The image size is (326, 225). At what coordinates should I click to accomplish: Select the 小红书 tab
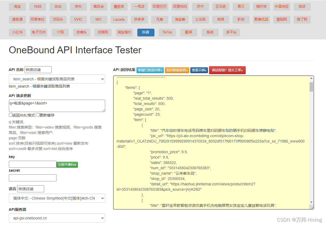[17, 32]
